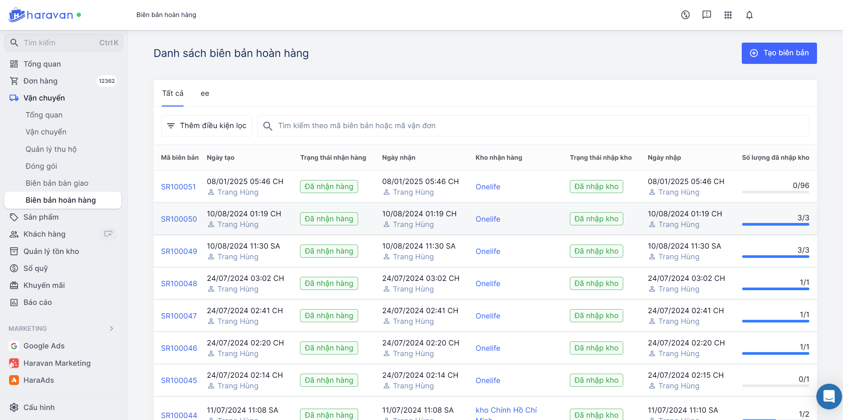Switch to the ee tab
This screenshot has width=843, height=420.
[x=205, y=94]
